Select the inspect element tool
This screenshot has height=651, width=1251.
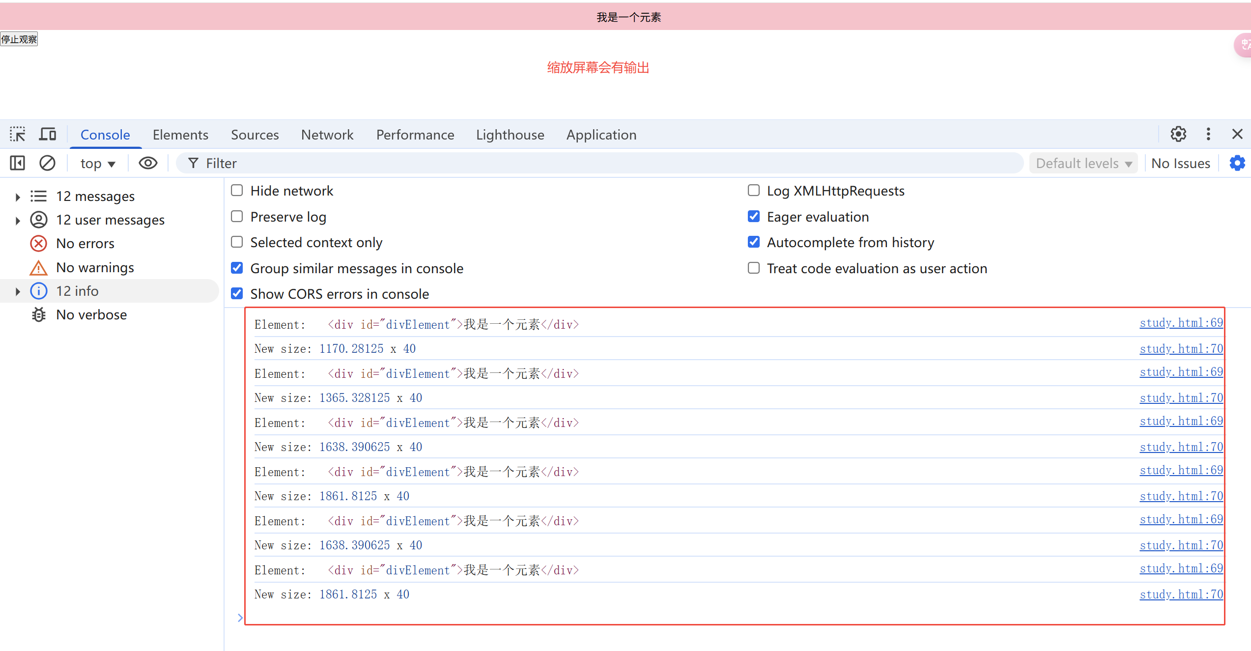tap(17, 134)
